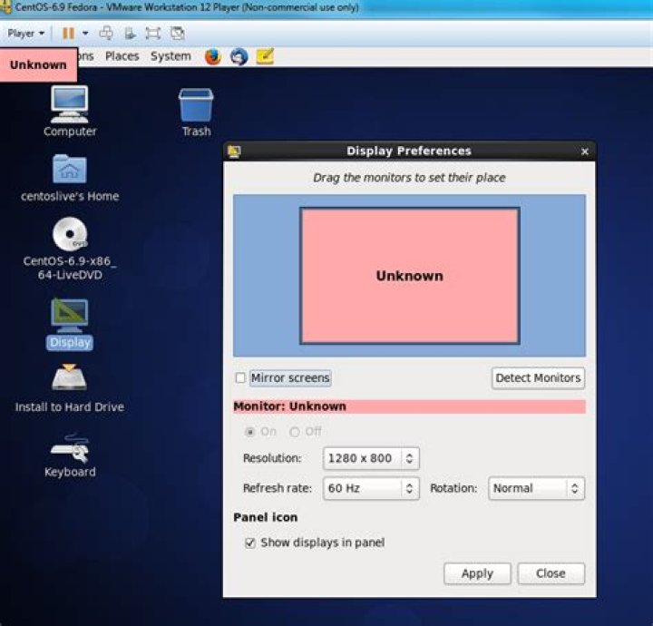653x626 pixels.
Task: Open the System menu
Action: (x=171, y=56)
